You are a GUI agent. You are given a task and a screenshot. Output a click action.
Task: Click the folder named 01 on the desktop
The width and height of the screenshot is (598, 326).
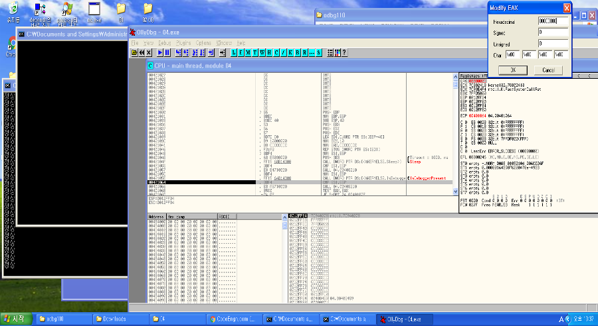[121, 12]
